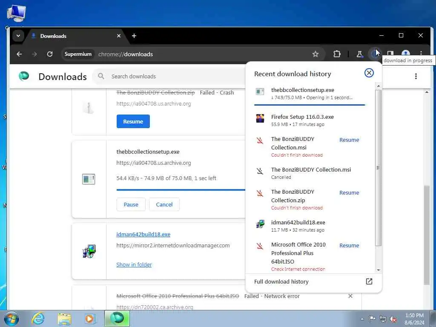
Task: Open the browser three-dot menu
Action: [421, 53]
